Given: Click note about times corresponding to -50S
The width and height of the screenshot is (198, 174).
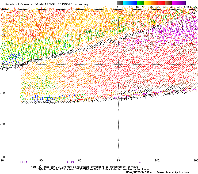Looking at the screenshot, I should click(x=100, y=167).
